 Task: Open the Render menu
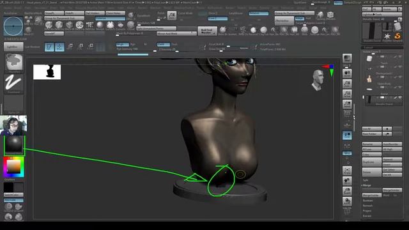click(x=230, y=8)
